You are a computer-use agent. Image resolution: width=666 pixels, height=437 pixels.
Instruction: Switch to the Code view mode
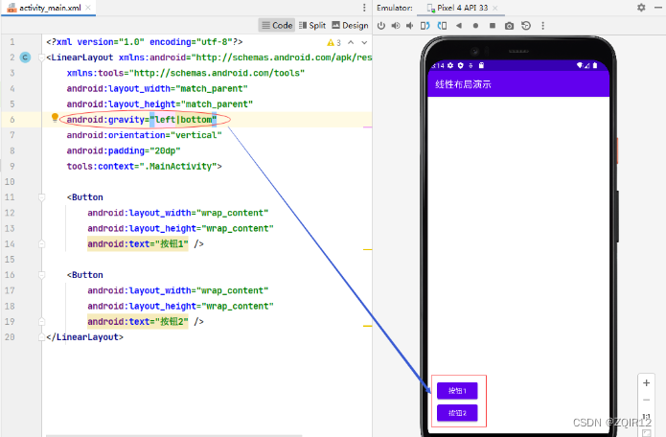tap(277, 26)
